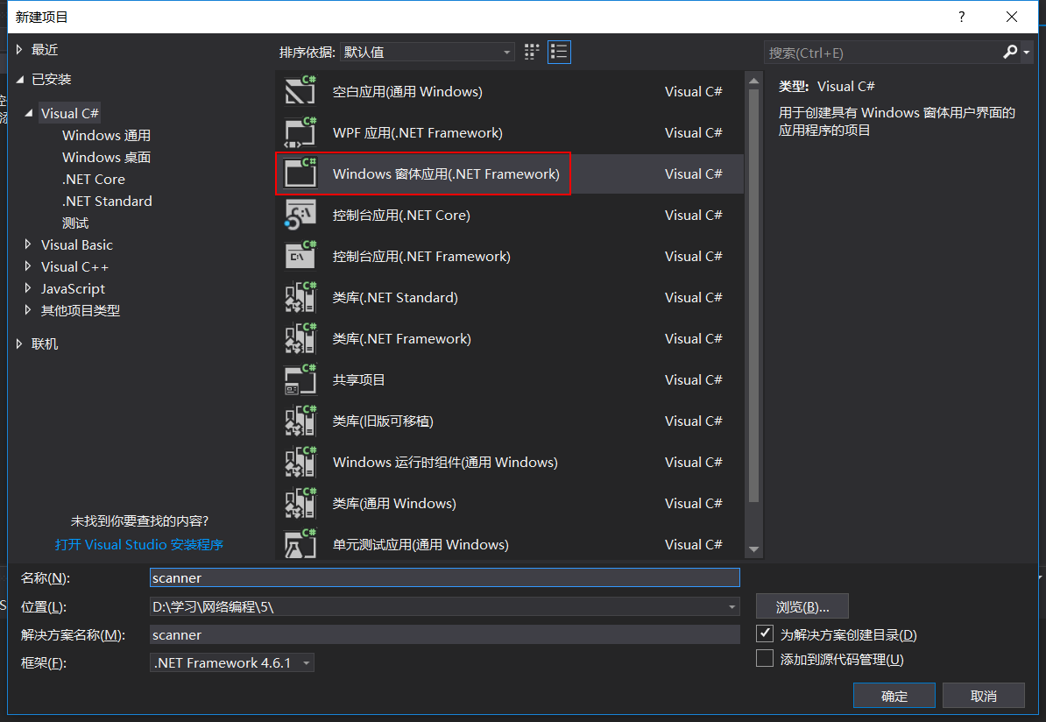Select 控制台应用(.NET Framework) template text
The height and width of the screenshot is (722, 1046).
(421, 256)
